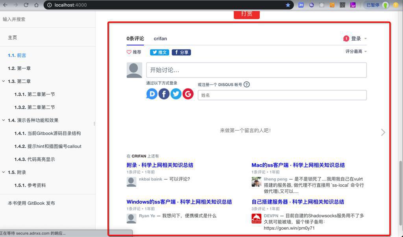Open Windows的ss客户端 article link

[x=179, y=202]
